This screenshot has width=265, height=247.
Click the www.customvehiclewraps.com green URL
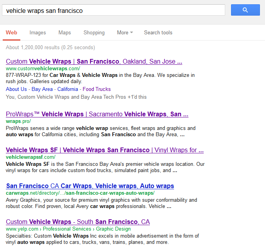43,68
